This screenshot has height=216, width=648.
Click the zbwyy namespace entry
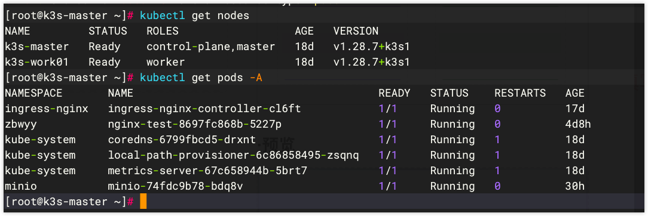[x=21, y=124]
